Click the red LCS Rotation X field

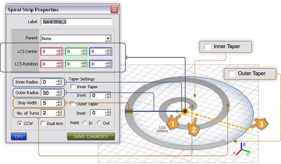[51, 64]
